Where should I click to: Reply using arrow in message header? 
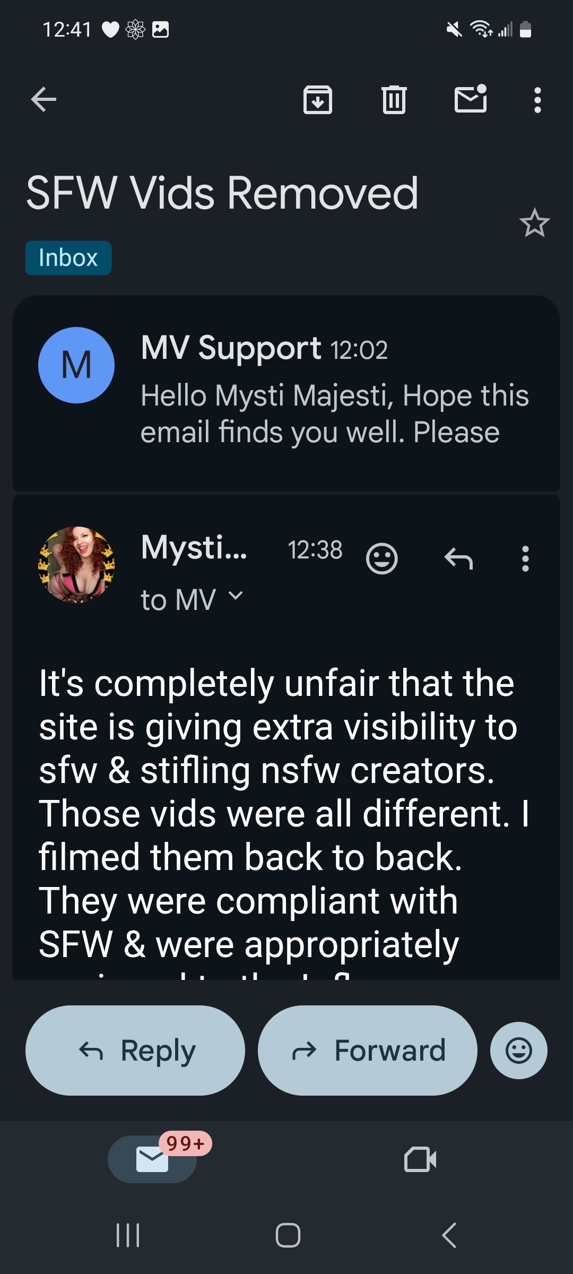coord(458,558)
